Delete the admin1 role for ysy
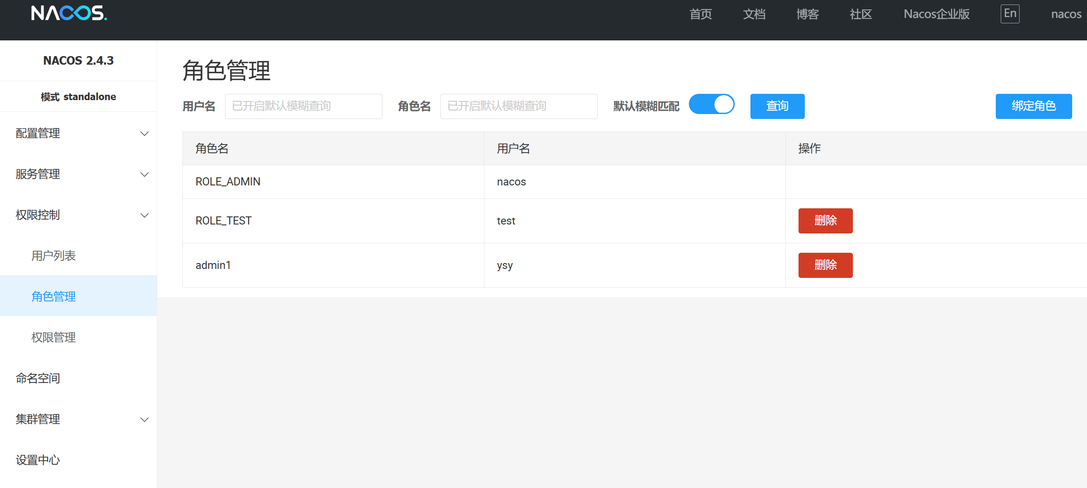 825,265
